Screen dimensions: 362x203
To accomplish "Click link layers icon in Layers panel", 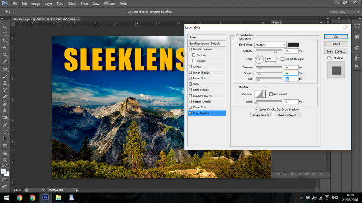I will 278,174.
